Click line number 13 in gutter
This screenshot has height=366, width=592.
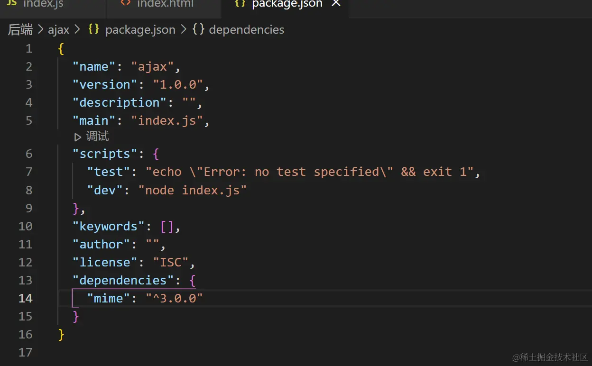tap(25, 280)
